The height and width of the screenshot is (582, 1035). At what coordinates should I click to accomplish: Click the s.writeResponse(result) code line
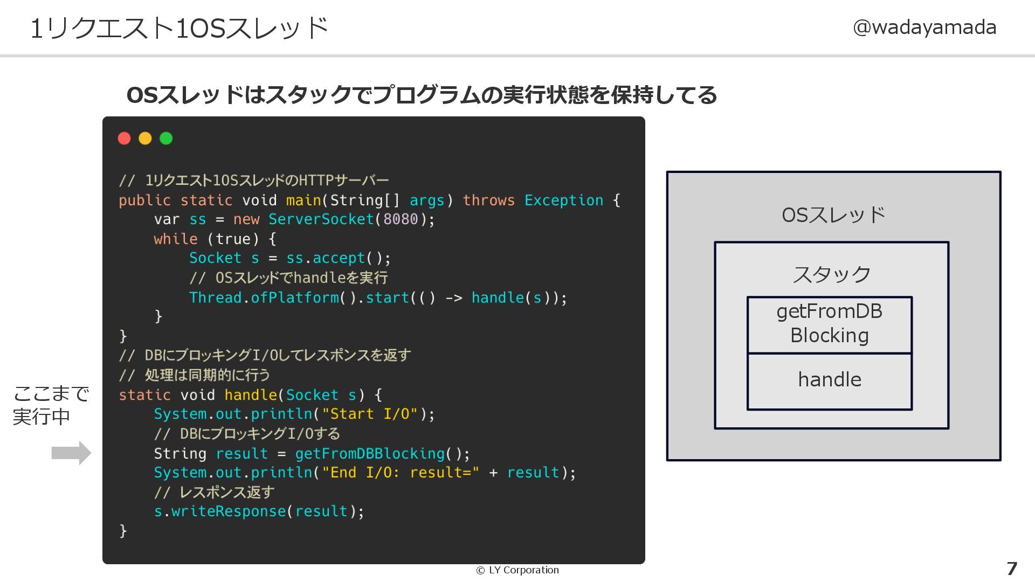coord(259,511)
